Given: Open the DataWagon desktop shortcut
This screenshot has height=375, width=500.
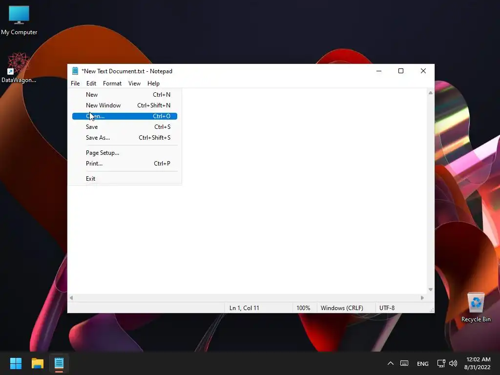Looking at the screenshot, I should [x=19, y=67].
